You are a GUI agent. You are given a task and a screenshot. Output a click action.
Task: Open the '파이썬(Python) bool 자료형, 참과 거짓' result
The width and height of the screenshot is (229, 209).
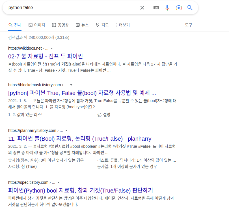[x=81, y=191]
